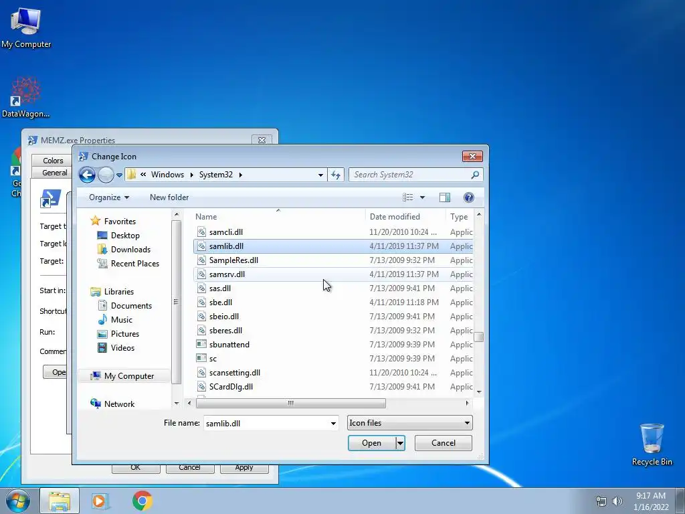
Task: Cancel the Change Icon dialog
Action: click(444, 443)
